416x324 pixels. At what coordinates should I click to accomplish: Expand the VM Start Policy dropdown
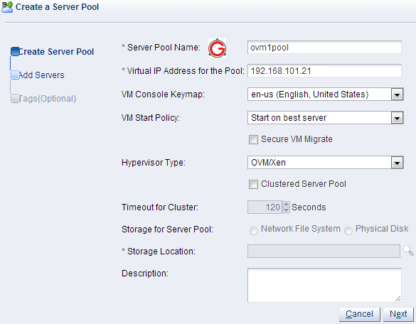coord(397,118)
